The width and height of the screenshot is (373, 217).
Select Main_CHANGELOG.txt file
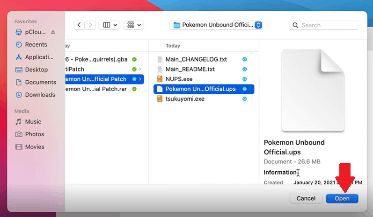204,59
